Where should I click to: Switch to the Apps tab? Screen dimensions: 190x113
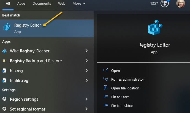tap(21, 4)
